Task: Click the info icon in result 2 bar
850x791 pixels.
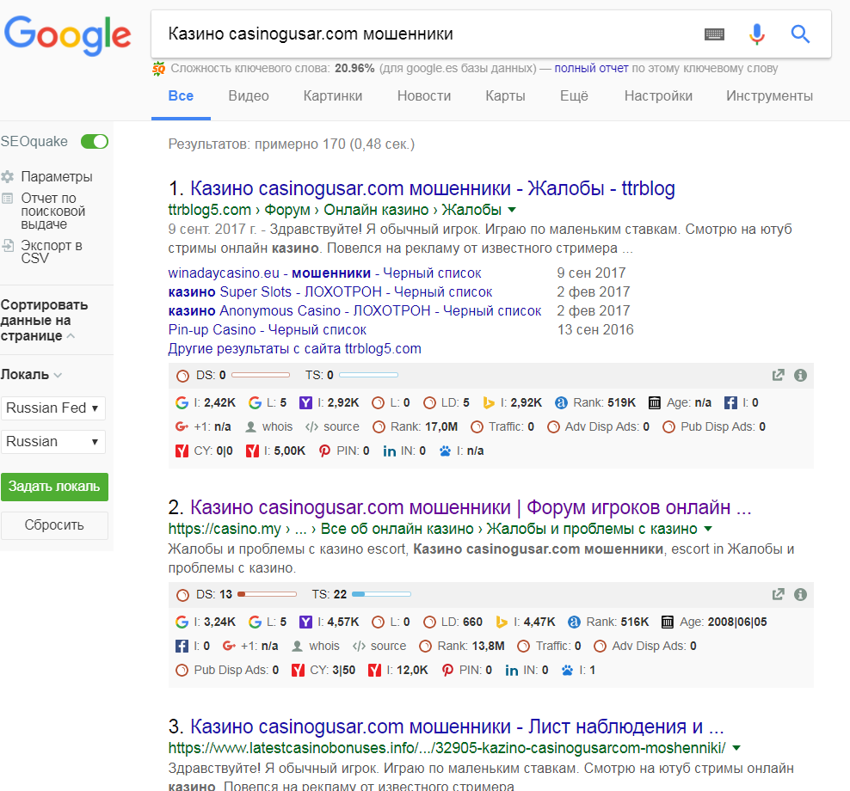Action: pos(800,594)
